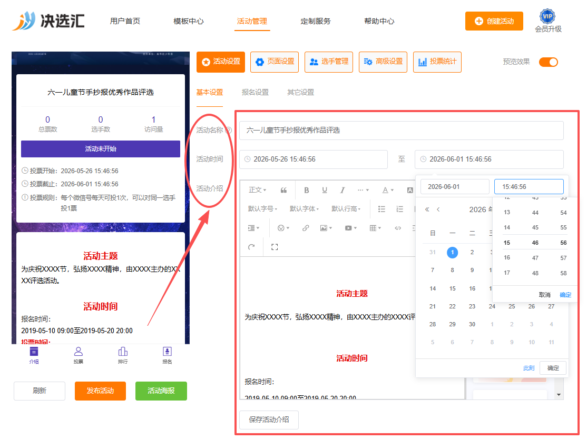This screenshot has width=587, height=440.
Task: Apply text background color icon
Action: [410, 190]
